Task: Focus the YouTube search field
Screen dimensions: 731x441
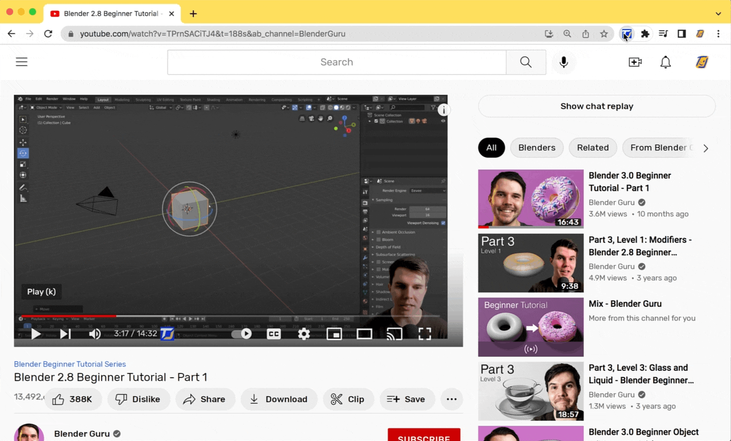Action: [336, 62]
